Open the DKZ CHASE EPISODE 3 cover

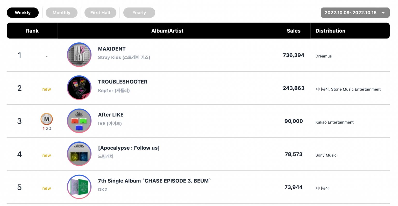pos(79,187)
